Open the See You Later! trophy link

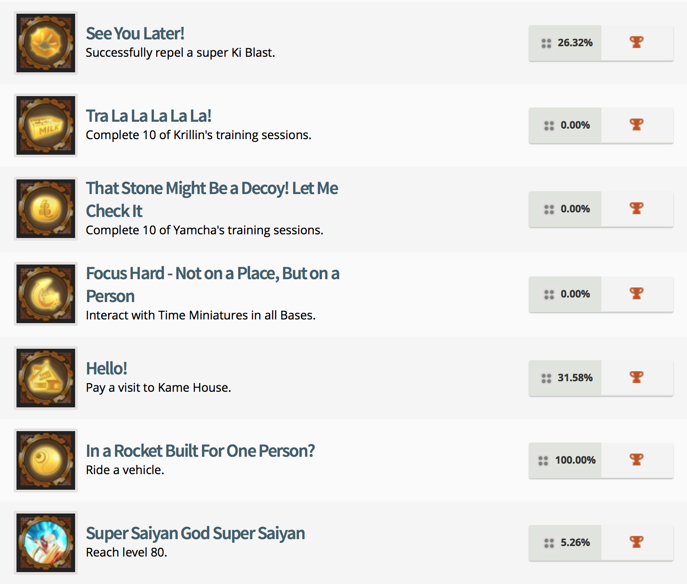point(135,33)
